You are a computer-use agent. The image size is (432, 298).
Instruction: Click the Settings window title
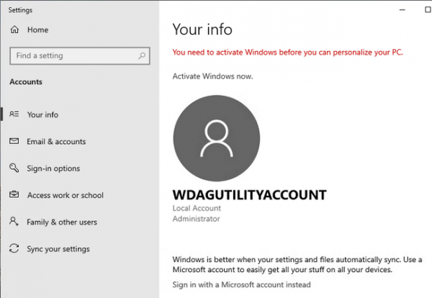[x=20, y=10]
